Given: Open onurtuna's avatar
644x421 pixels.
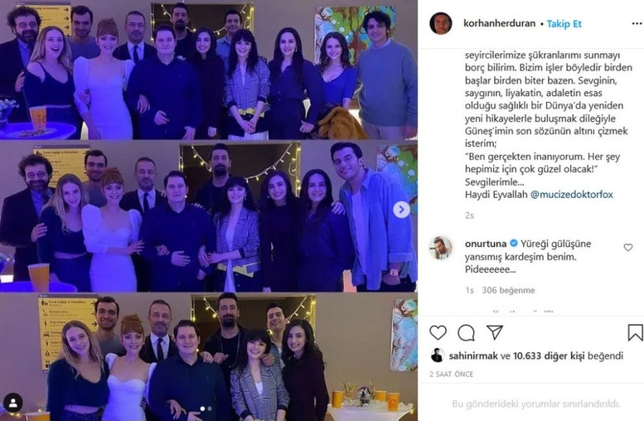Looking at the screenshot, I should [x=441, y=248].
